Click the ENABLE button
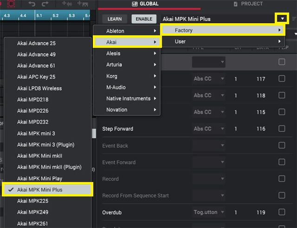This screenshot has width=297, height=228. click(x=144, y=19)
